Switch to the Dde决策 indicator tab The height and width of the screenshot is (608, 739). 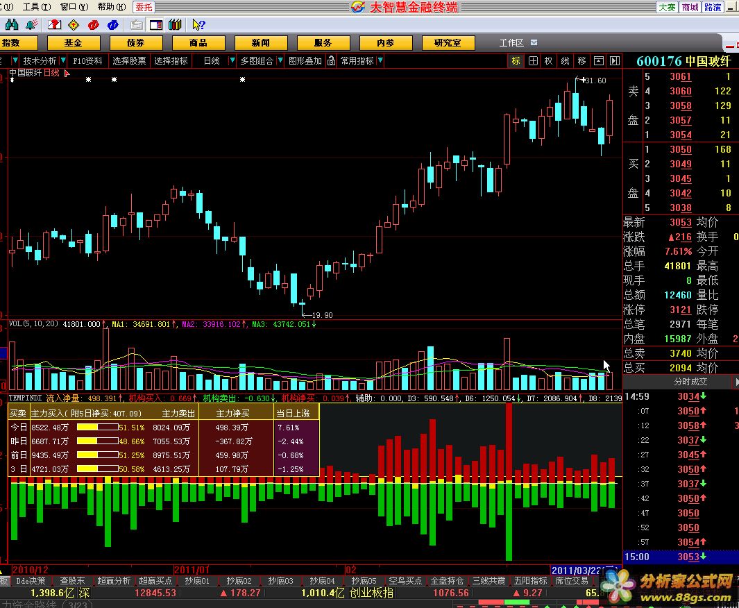pos(31,581)
